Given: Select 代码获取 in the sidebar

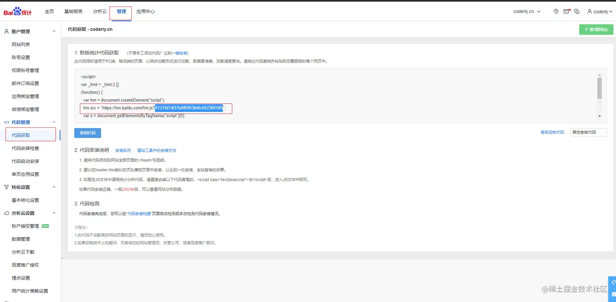Looking at the screenshot, I should click(21, 135).
